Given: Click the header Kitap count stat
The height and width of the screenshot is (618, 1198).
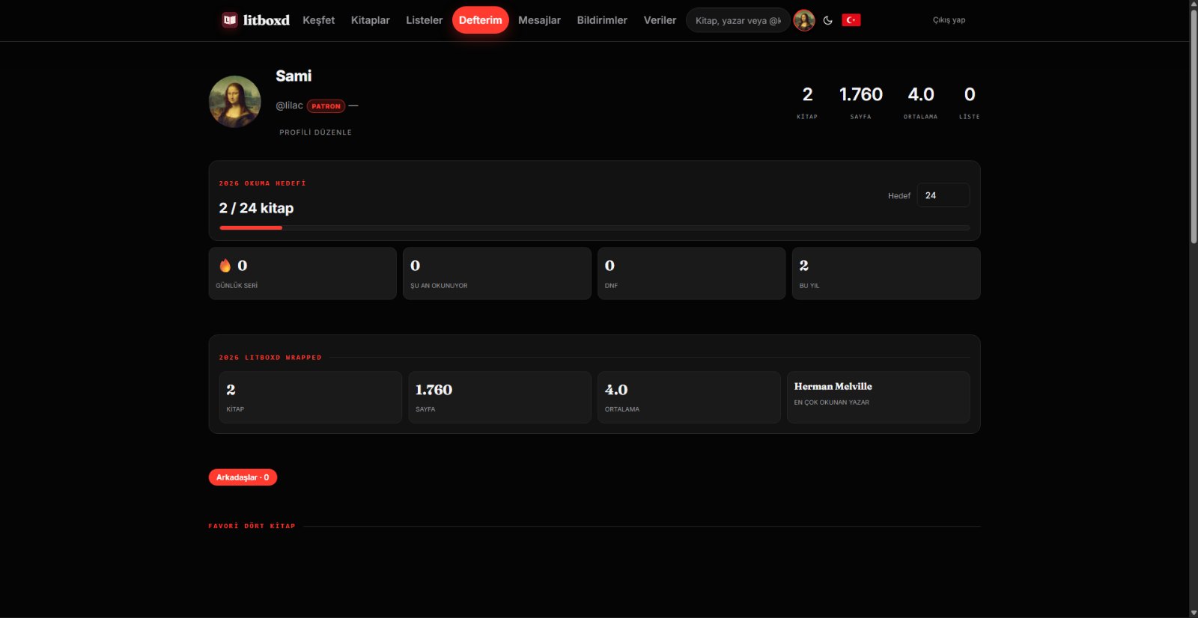Looking at the screenshot, I should pyautogui.click(x=807, y=102).
